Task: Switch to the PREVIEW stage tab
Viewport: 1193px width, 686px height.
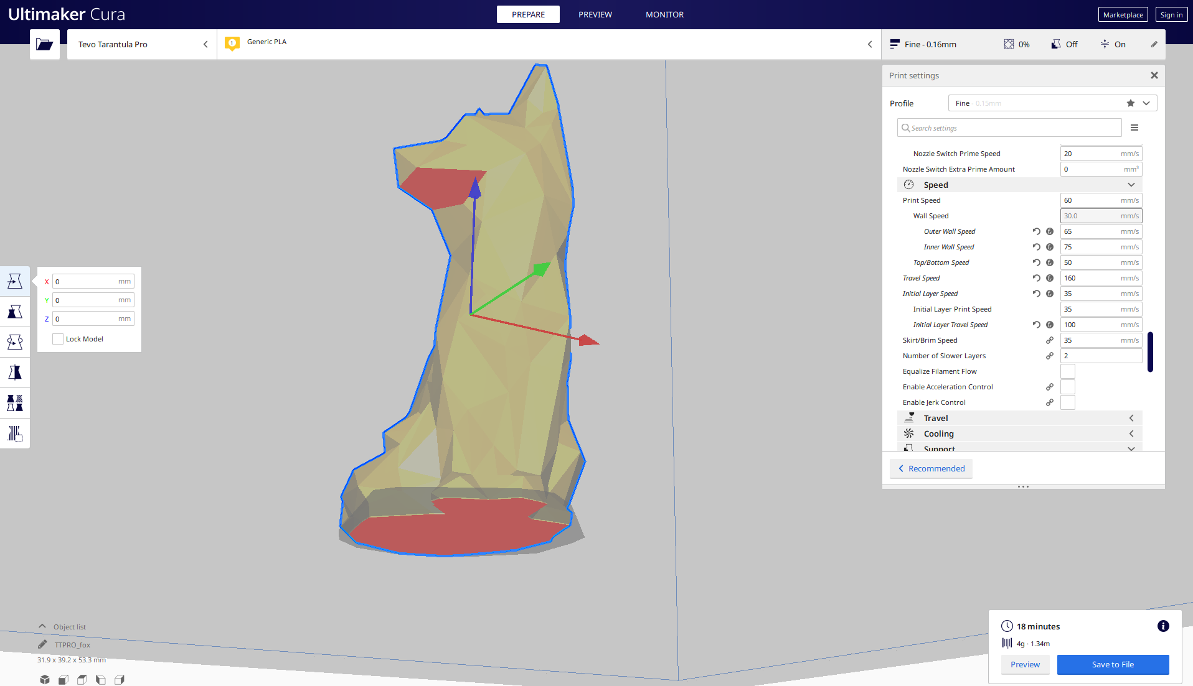Action: pyautogui.click(x=595, y=14)
